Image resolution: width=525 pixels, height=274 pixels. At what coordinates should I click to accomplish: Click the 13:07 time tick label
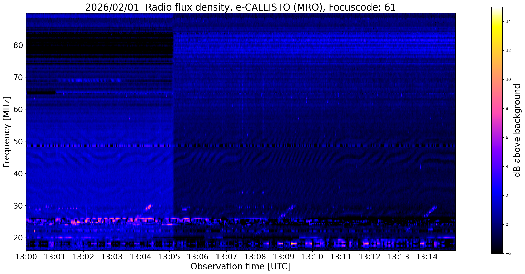226,257
